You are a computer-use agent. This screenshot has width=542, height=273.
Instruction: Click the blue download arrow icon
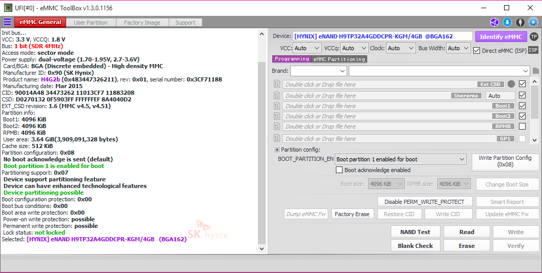(507, 22)
